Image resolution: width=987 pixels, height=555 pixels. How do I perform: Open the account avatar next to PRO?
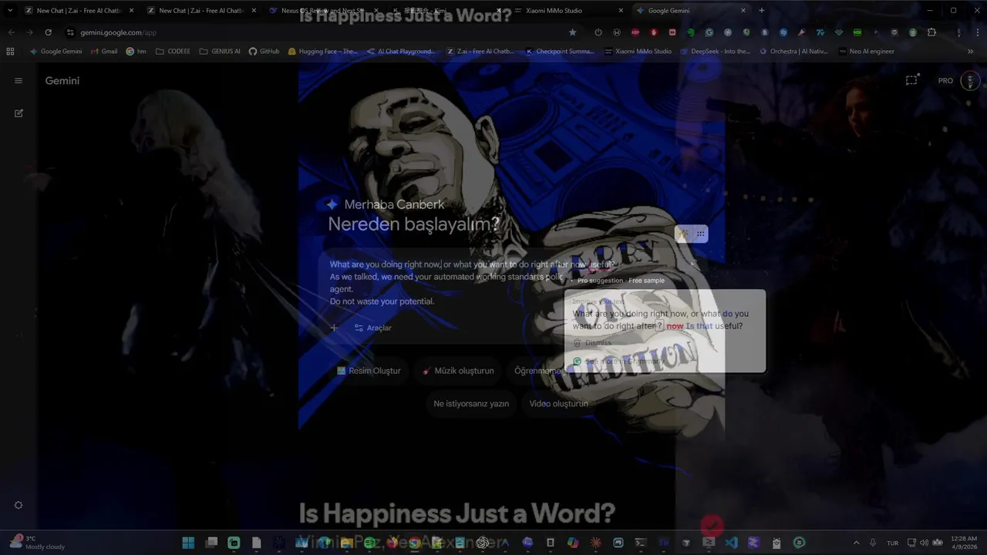970,81
